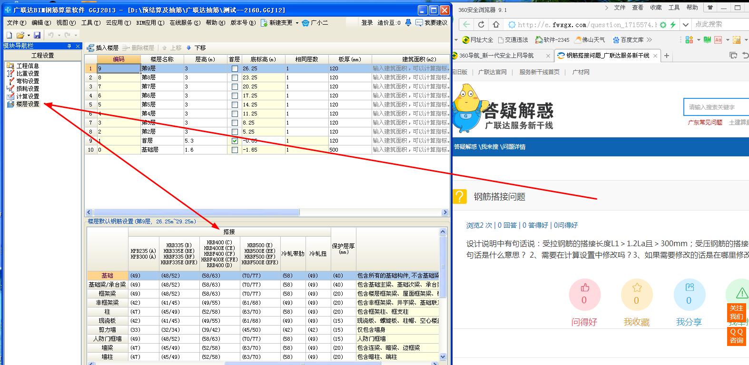Click browser refresh icon

coord(481,25)
